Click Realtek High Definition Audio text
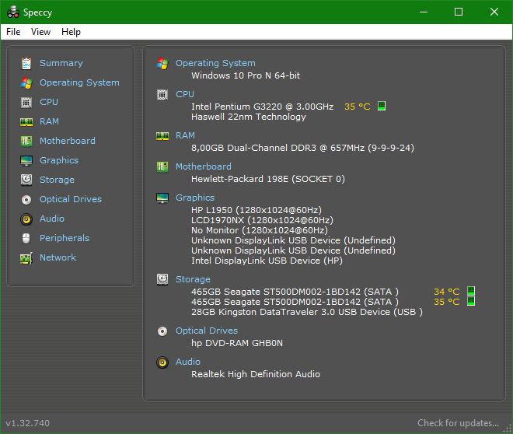 point(256,374)
